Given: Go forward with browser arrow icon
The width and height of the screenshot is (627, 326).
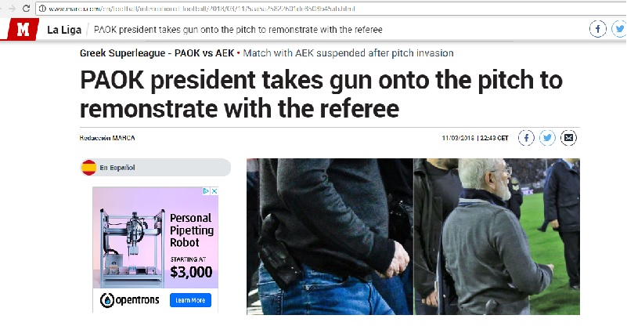Looking at the screenshot, I should tap(13, 9).
